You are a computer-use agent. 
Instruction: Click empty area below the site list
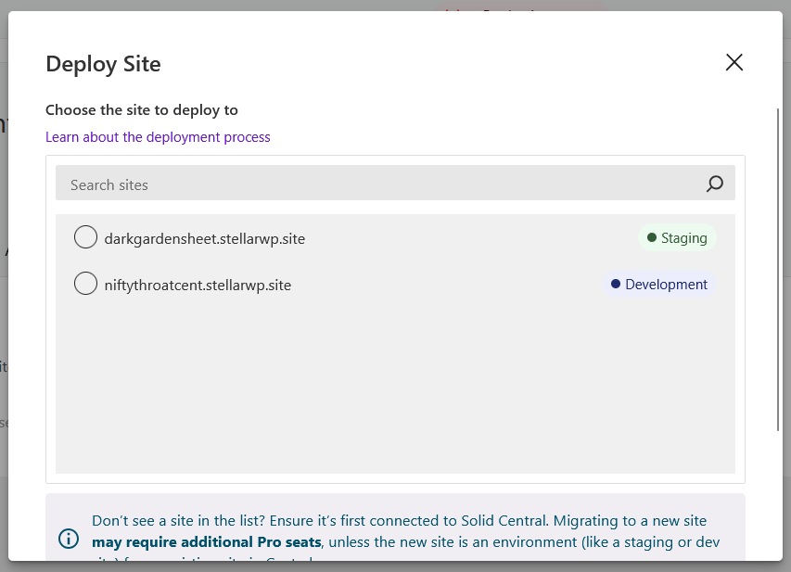[395, 389]
